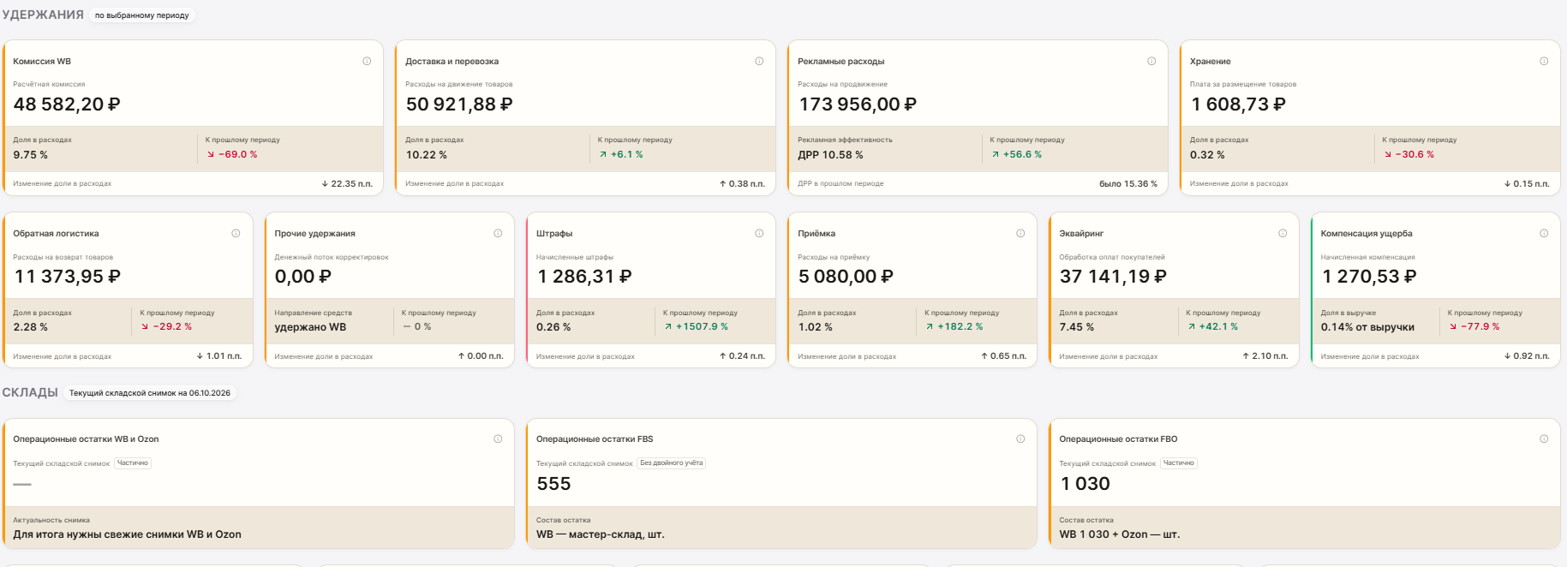This screenshot has width=1567, height=567.
Task: Click the fines amount '1 286,31 ₽'
Action: (585, 277)
